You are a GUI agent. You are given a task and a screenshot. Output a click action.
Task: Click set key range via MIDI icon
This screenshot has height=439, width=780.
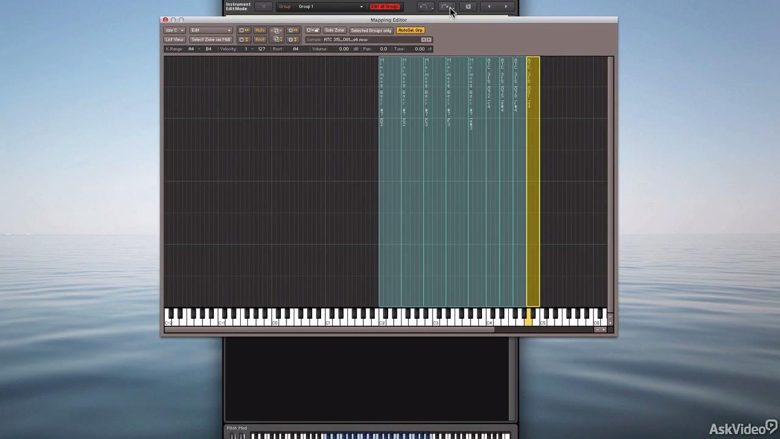coord(292,30)
